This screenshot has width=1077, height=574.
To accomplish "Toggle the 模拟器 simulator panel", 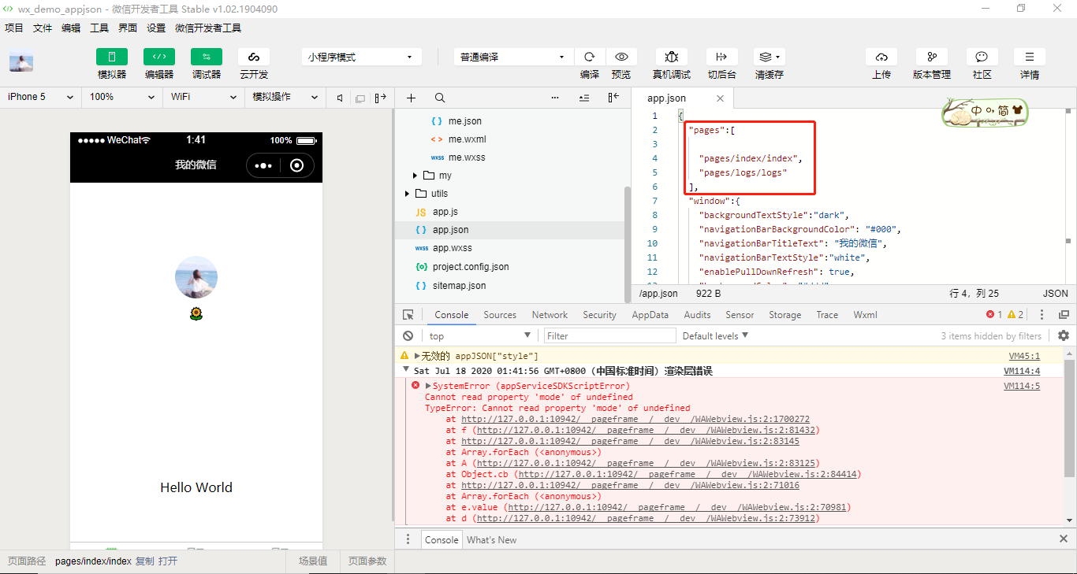I will (x=112, y=57).
